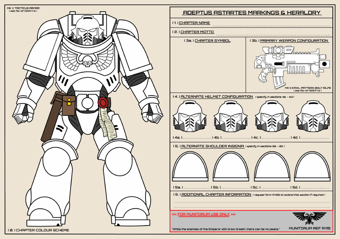Click the parchment scroll under the purity seal
The image size is (340, 239).
108,123
